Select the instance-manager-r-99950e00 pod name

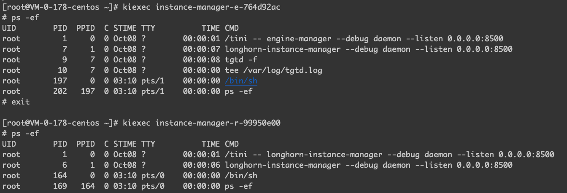pos(218,123)
